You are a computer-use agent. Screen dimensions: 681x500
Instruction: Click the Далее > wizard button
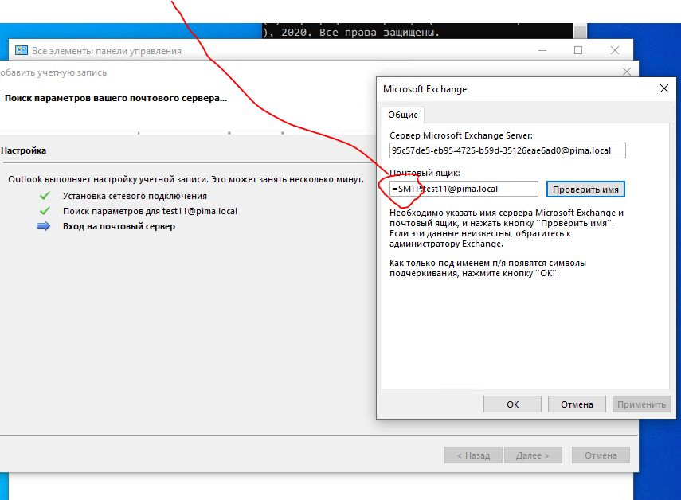tap(533, 455)
